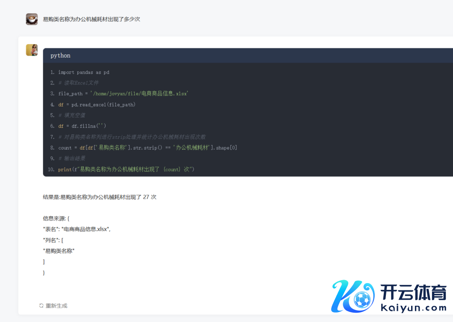The height and width of the screenshot is (322, 453).
Task: Click the python label in code header
Action: (60, 56)
